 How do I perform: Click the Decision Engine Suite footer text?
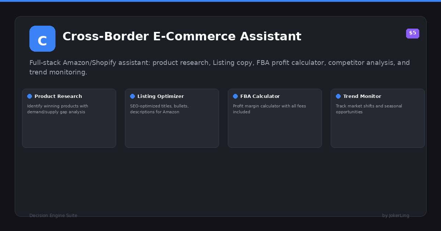pos(53,216)
